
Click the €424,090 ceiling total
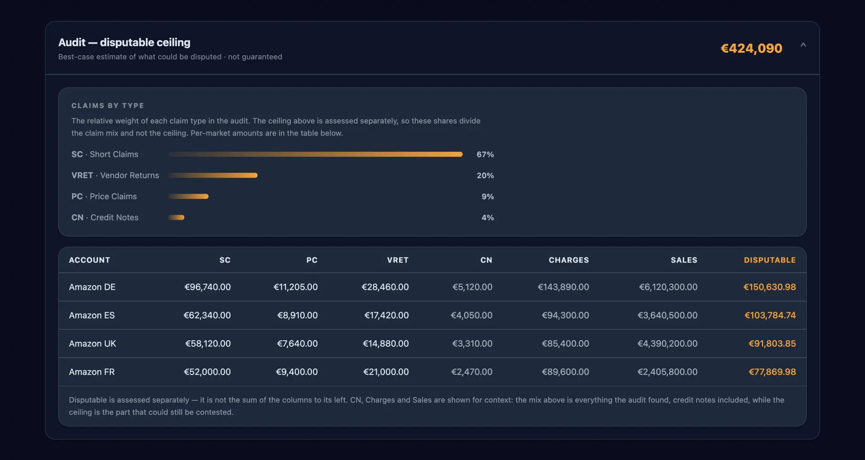751,48
